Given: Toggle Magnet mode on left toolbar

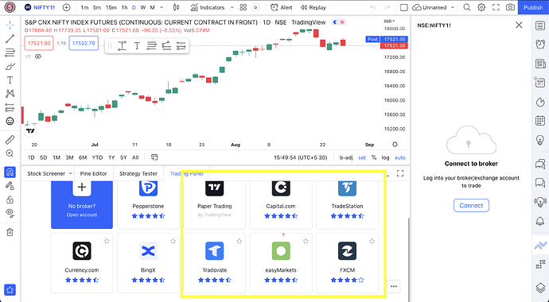Looking at the screenshot, I should [x=10, y=172].
